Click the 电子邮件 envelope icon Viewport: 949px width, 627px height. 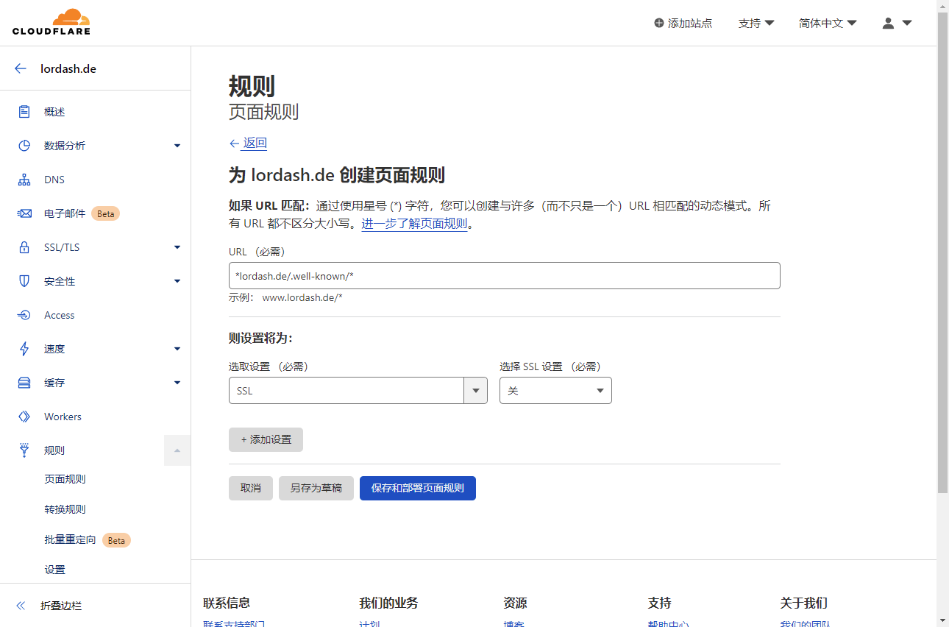coord(24,213)
